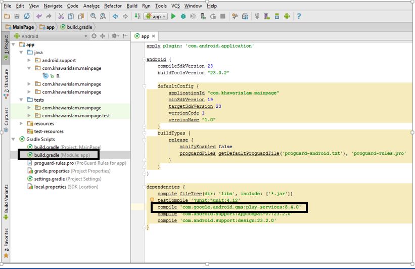Screen dimensions: 415x269
Task: Collapse the tests folder node
Action: coord(21,100)
